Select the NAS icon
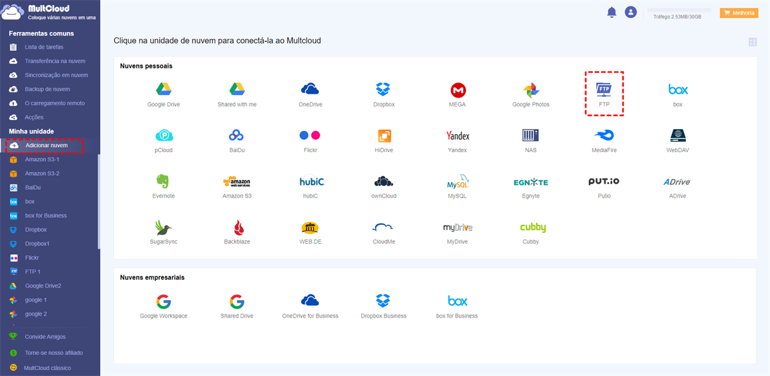Image resolution: width=770 pixels, height=376 pixels. pyautogui.click(x=531, y=140)
